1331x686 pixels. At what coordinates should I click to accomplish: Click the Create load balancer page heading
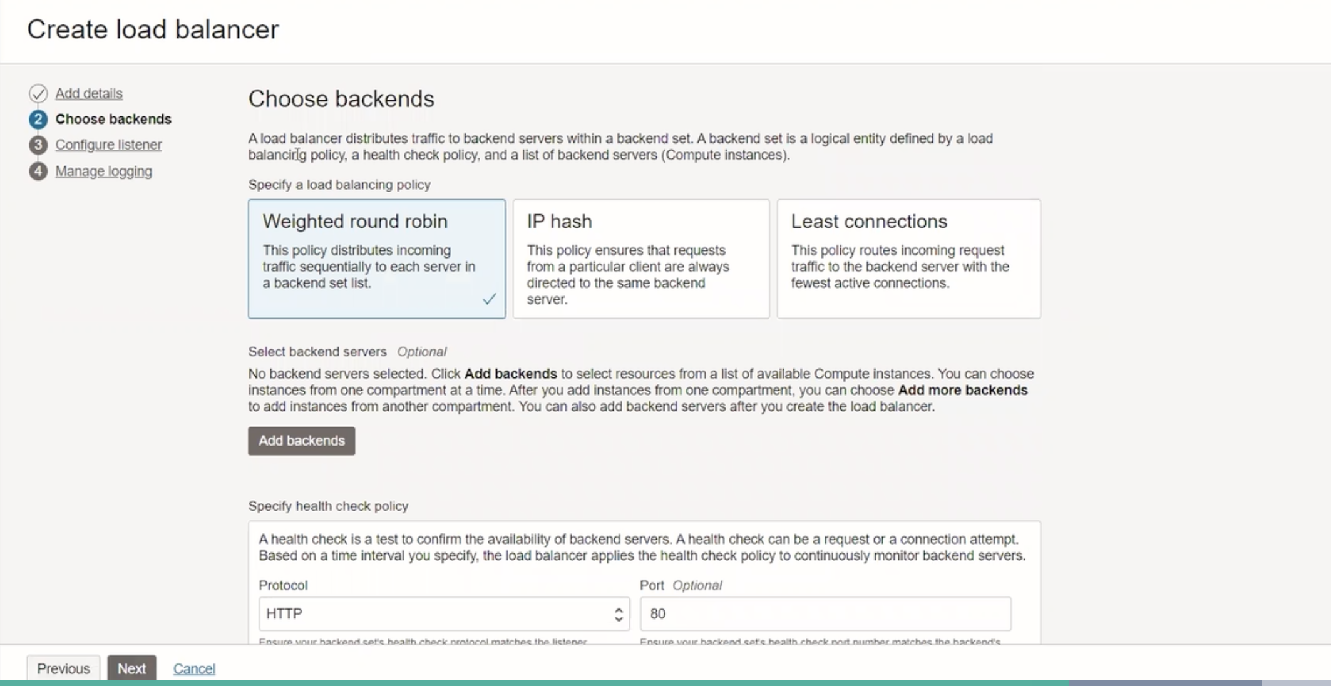coord(153,29)
